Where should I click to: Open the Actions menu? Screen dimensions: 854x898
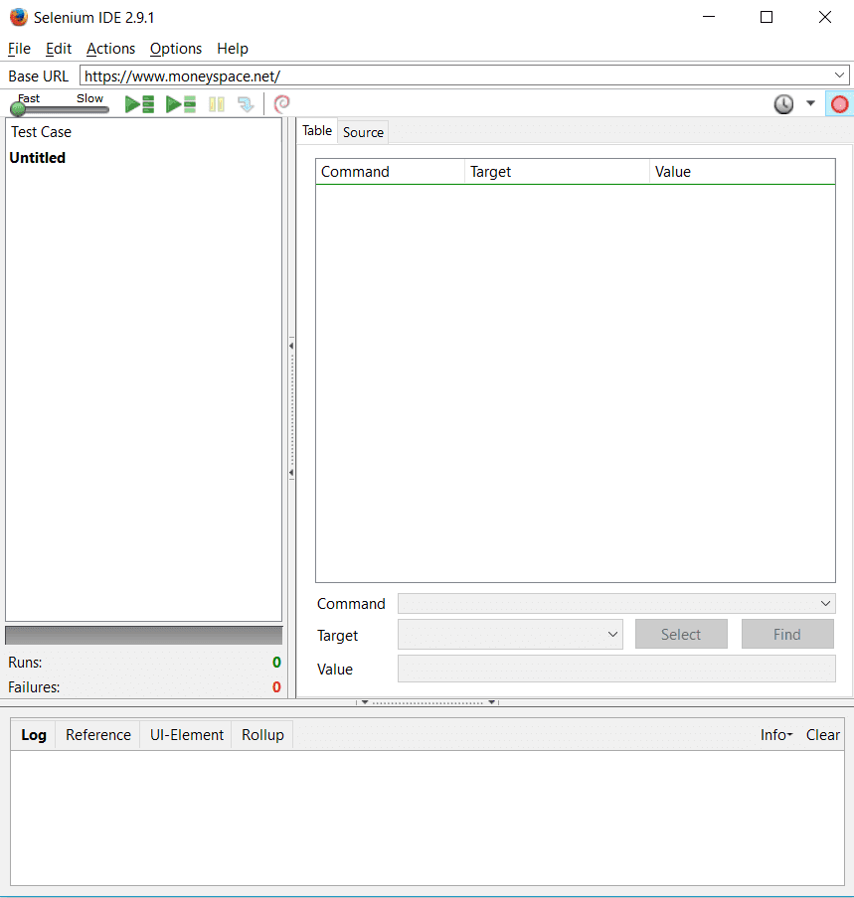click(110, 49)
